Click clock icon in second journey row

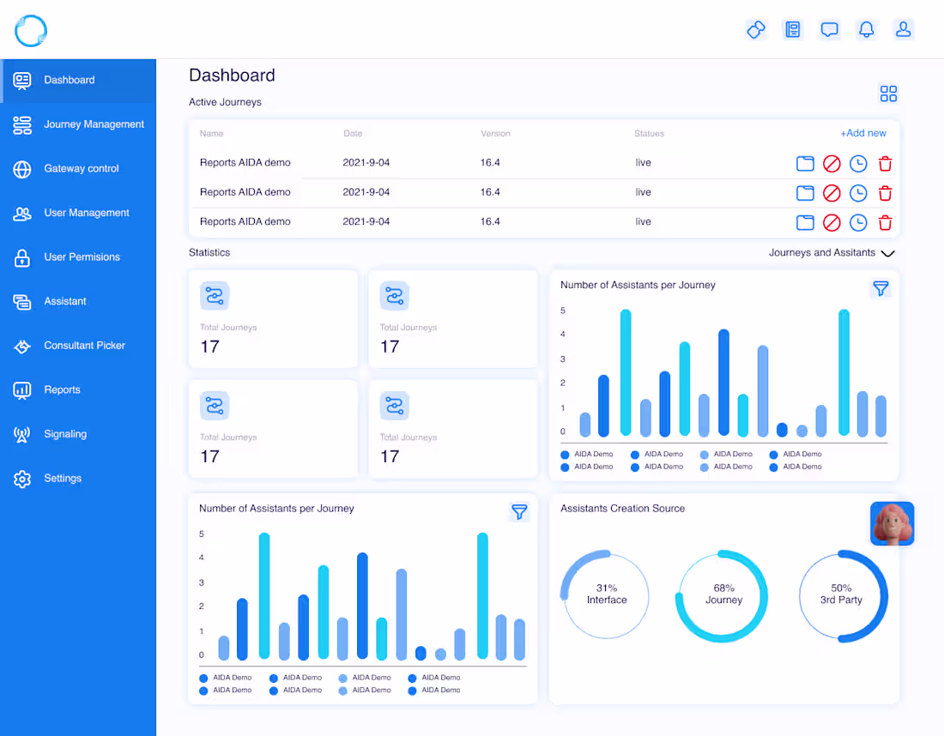(x=858, y=192)
